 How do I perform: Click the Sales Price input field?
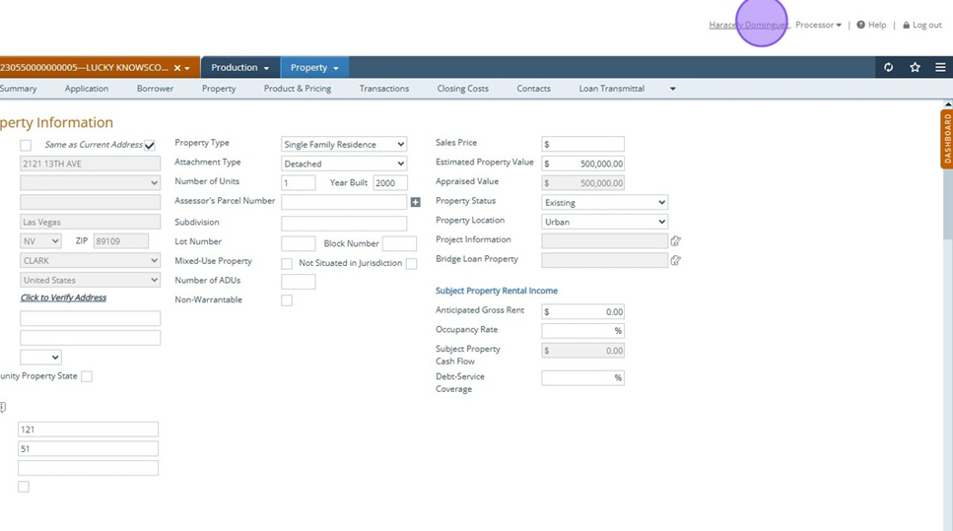click(582, 144)
